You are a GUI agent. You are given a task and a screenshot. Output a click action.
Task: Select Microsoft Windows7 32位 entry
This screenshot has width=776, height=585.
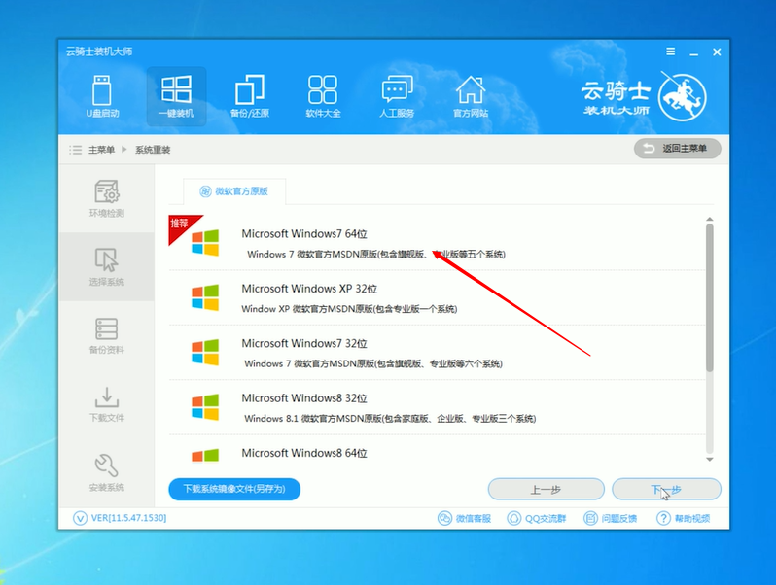(x=438, y=353)
